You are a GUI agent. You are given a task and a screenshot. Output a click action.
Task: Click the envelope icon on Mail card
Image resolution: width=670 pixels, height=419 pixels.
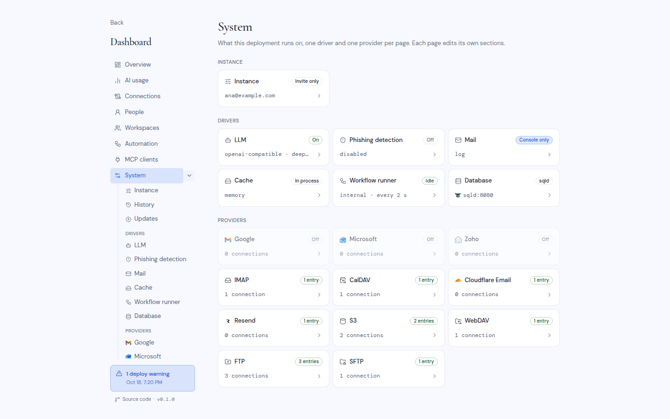coord(458,140)
